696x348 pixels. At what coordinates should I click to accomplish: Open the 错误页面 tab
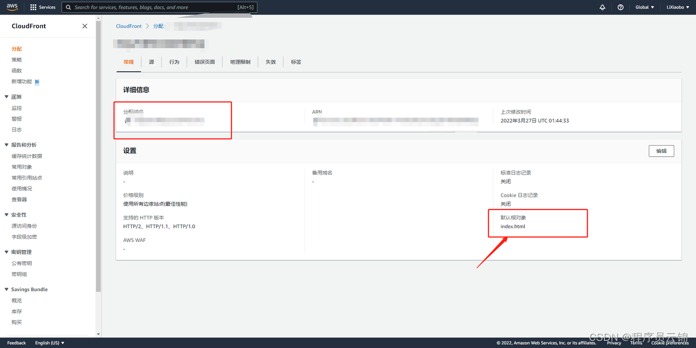pyautogui.click(x=204, y=62)
